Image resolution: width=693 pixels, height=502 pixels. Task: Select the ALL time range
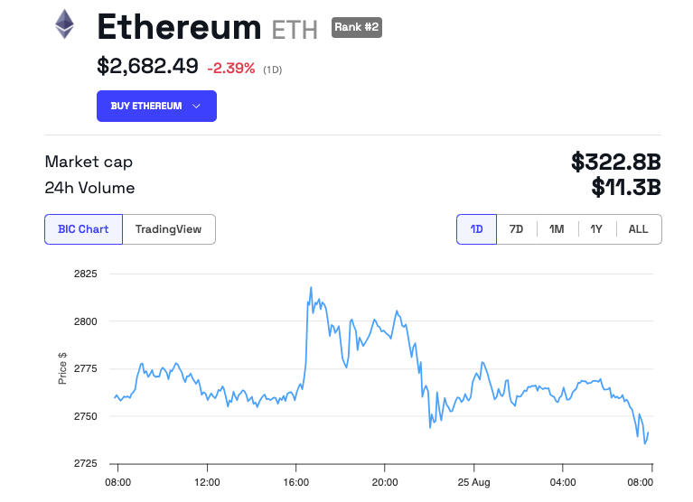click(x=638, y=229)
